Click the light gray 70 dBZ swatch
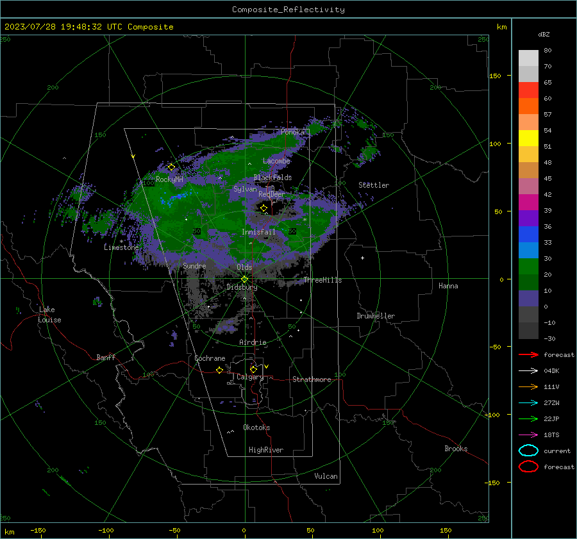The width and height of the screenshot is (577, 539). point(528,58)
